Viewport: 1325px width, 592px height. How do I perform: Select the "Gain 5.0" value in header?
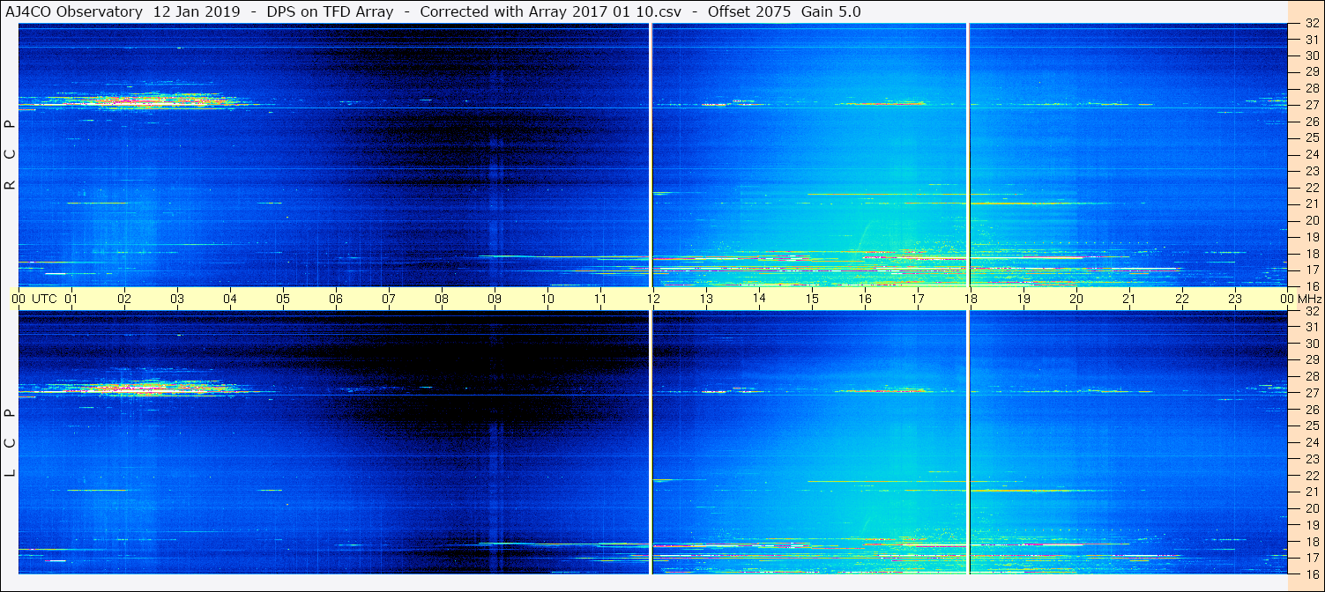(831, 11)
